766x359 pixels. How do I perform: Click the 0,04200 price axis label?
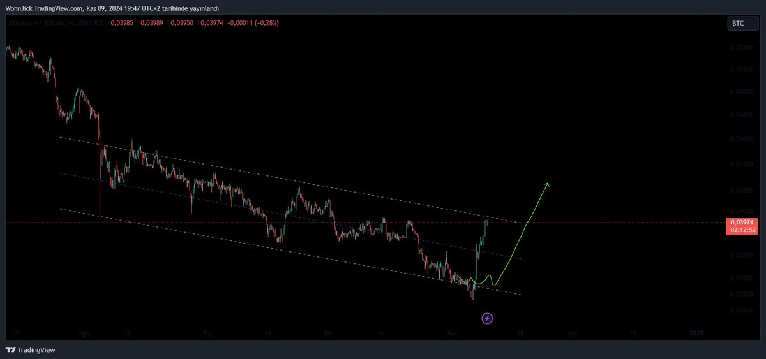tap(740, 190)
